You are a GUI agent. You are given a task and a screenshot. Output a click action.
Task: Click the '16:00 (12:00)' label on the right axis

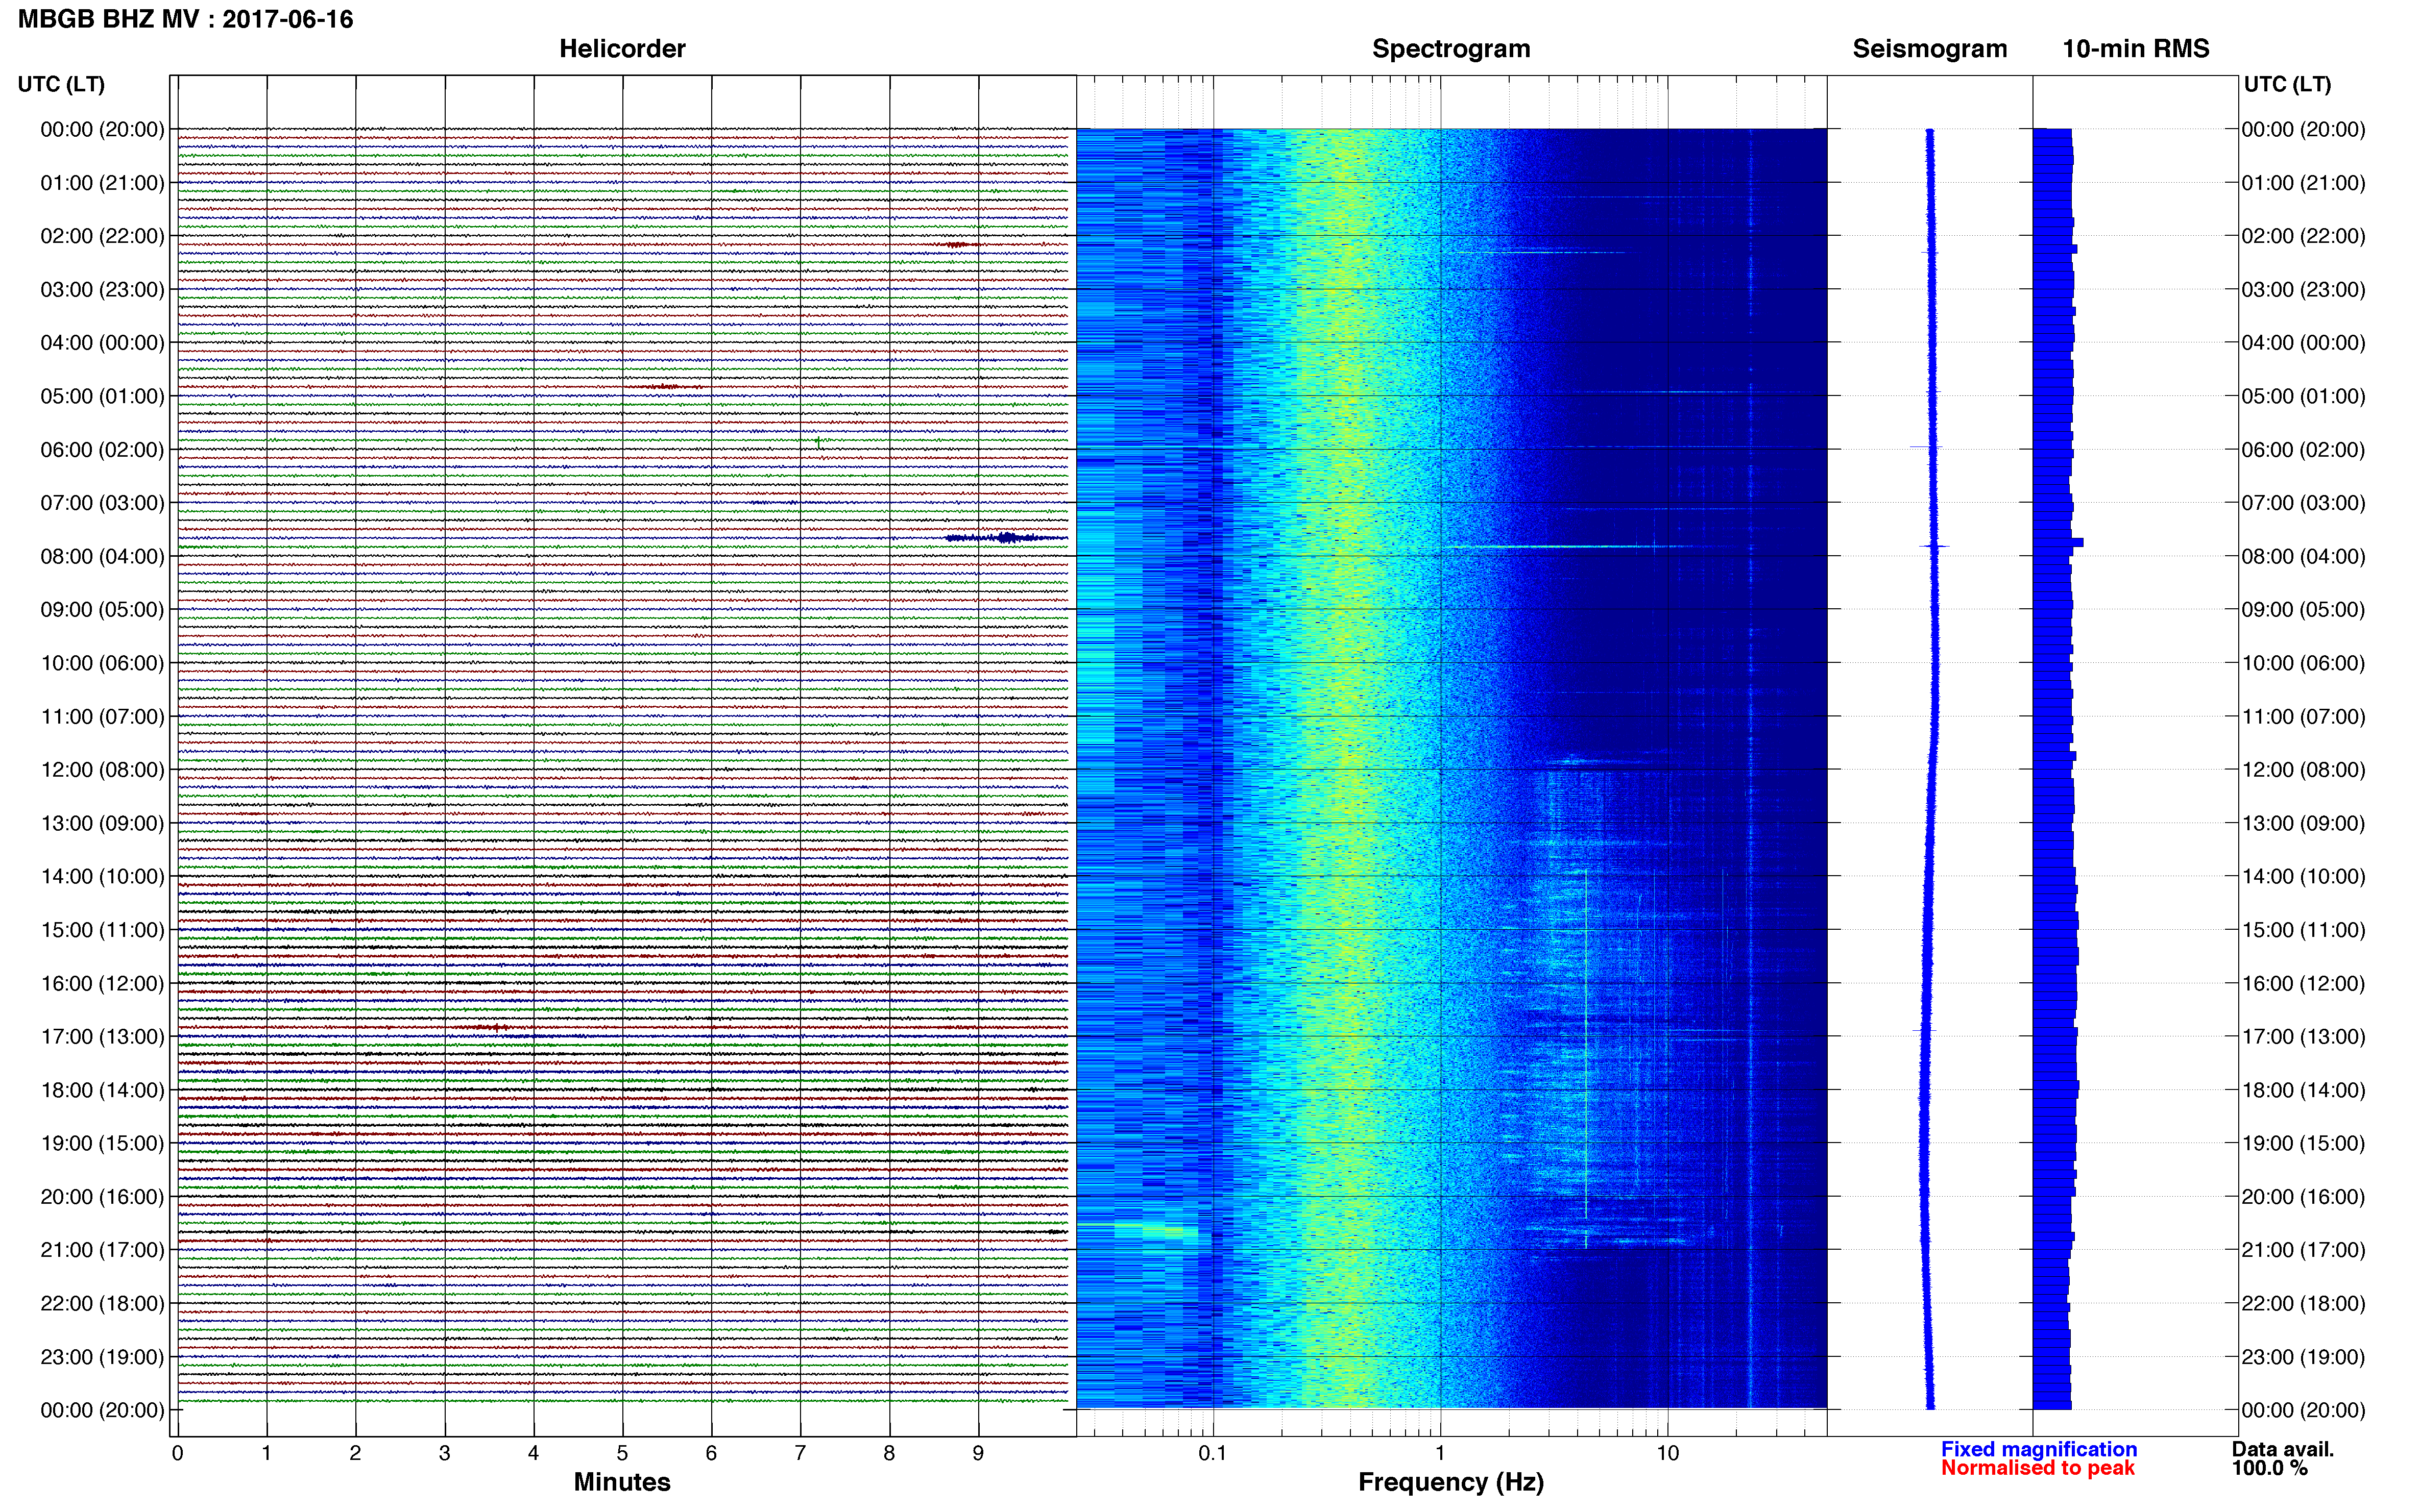pyautogui.click(x=2303, y=983)
